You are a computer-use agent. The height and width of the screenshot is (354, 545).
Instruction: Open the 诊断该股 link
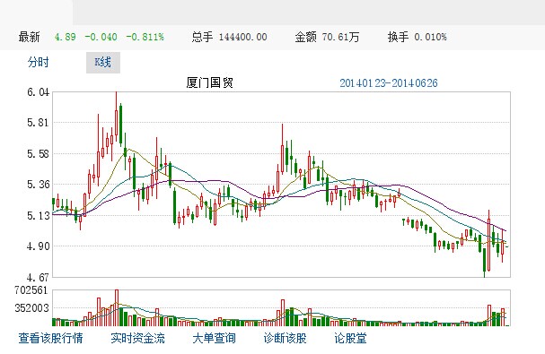click(x=285, y=338)
